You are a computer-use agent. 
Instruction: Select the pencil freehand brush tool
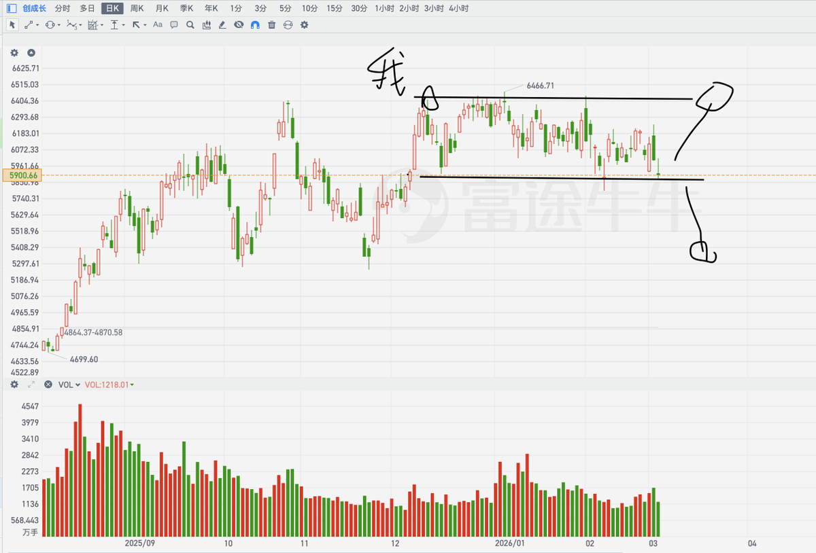pyautogui.click(x=222, y=24)
